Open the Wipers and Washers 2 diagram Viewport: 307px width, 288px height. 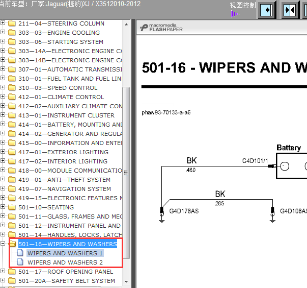(65, 262)
